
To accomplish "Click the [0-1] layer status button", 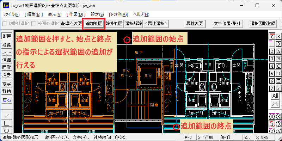I will tap(231, 137).
